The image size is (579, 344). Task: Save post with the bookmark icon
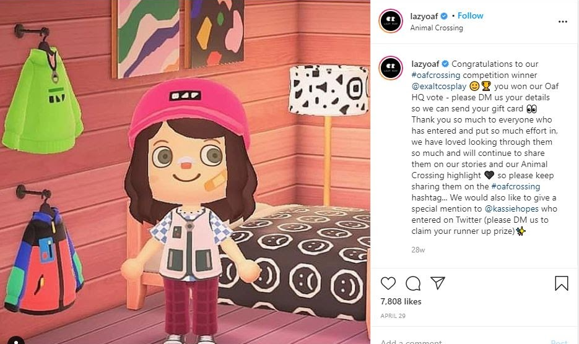(561, 283)
